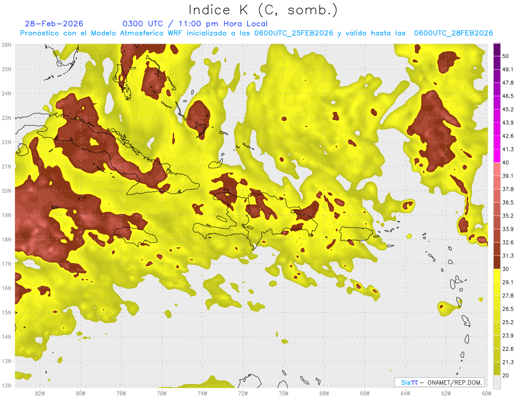517x399 pixels.
Task: Select the forecast date '28-Feb-2026'
Action: (x=54, y=24)
